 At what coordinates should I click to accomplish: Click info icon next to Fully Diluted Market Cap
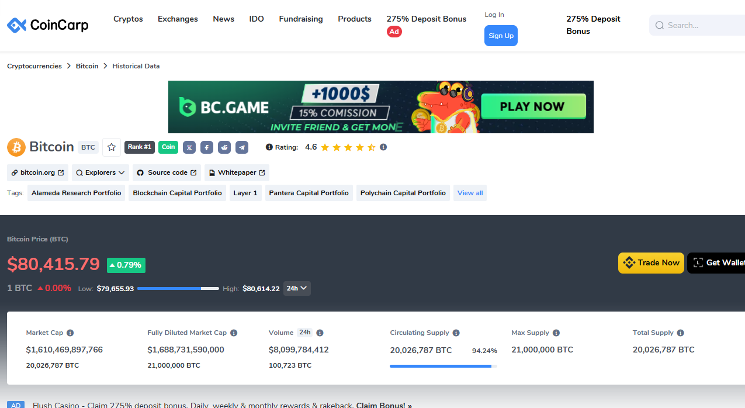coord(234,333)
